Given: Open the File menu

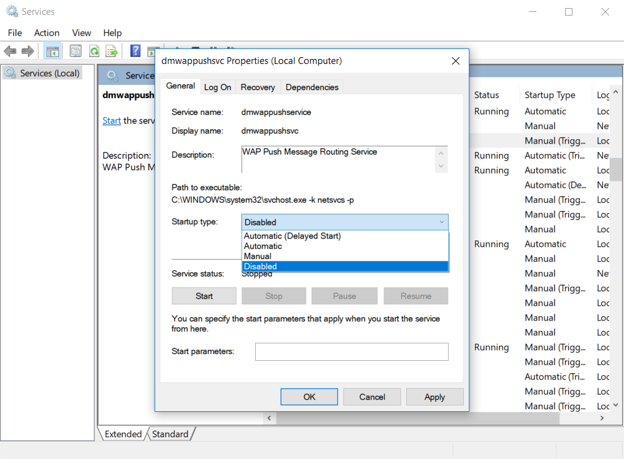Looking at the screenshot, I should pos(15,33).
